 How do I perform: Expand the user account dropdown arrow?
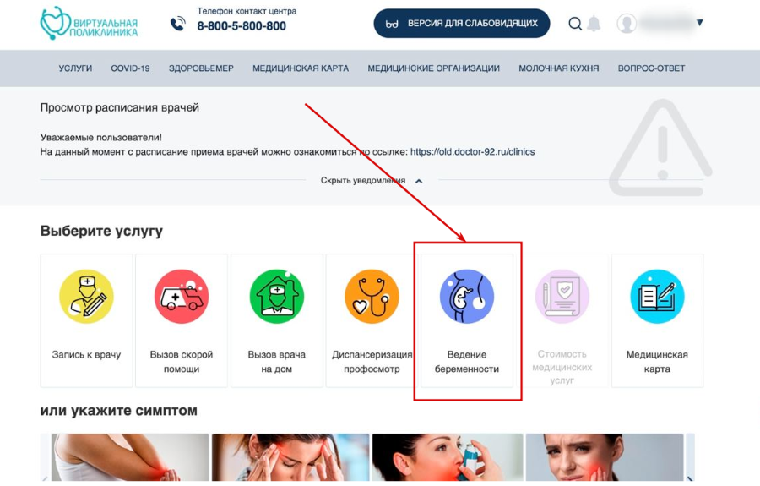[699, 22]
